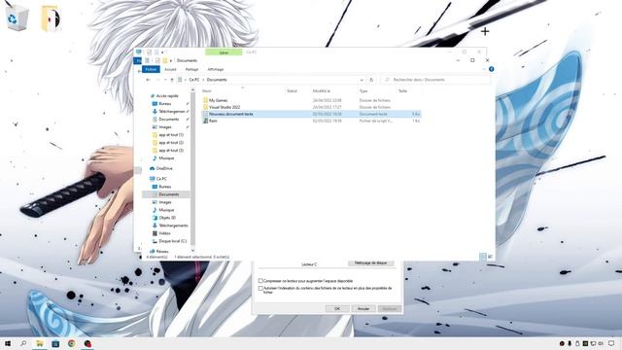Open Images under Accès rapide
Image resolution: width=622 pixels, height=350 pixels.
(x=165, y=127)
